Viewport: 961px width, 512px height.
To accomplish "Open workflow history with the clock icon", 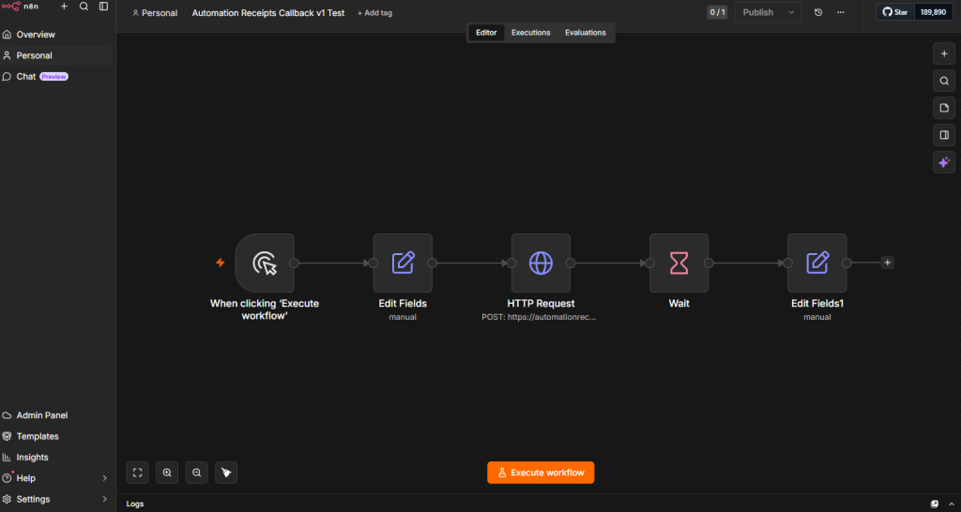I will (818, 12).
